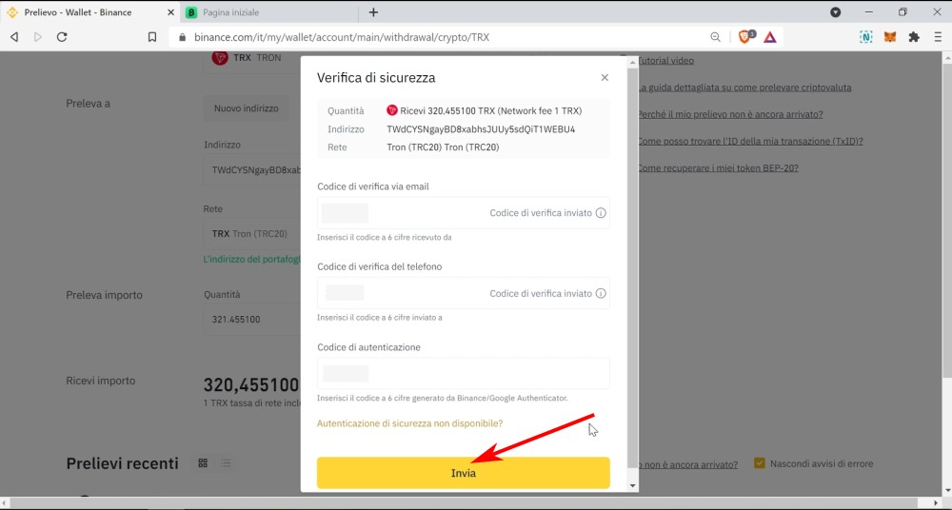The height and width of the screenshot is (510, 952).
Task: Bookmark this page with the bookmark icon
Action: click(x=151, y=37)
